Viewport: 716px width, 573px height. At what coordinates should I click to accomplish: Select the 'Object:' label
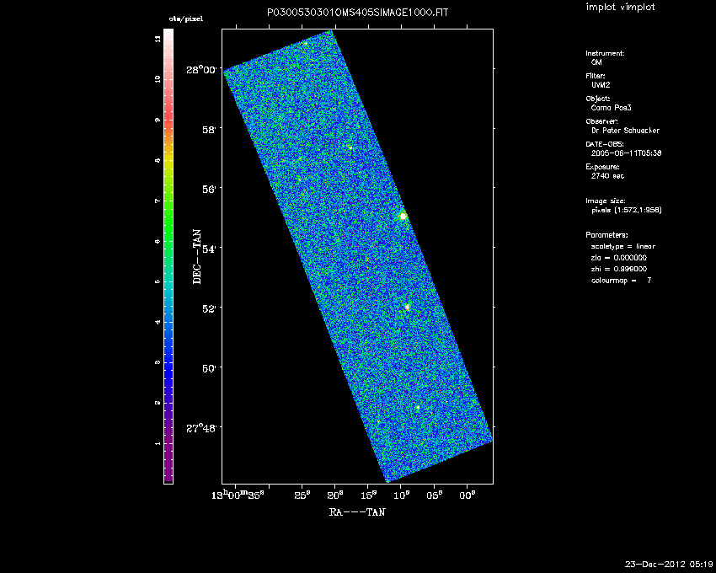pyautogui.click(x=598, y=99)
